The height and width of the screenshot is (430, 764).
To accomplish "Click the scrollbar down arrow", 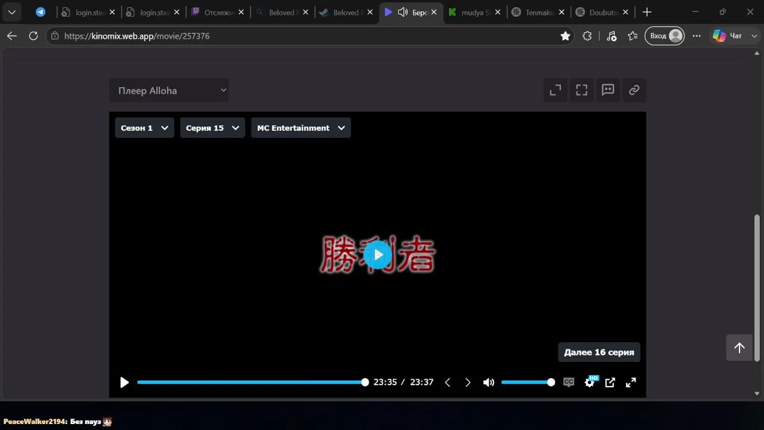I will coord(757,394).
